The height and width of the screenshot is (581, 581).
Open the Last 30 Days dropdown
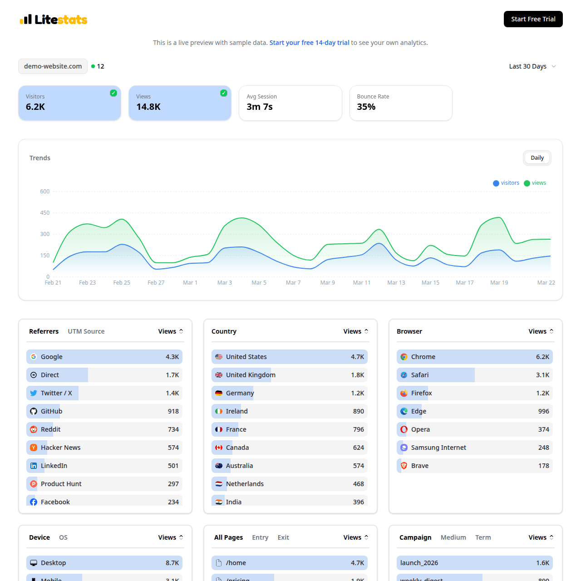(532, 66)
